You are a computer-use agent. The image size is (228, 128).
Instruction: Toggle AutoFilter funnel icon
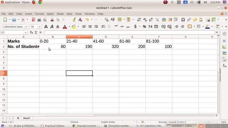[x=157, y=20]
